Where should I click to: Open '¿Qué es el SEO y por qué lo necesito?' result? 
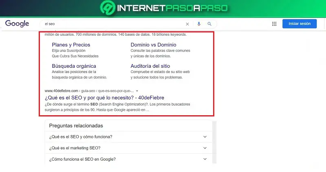[x=104, y=98]
